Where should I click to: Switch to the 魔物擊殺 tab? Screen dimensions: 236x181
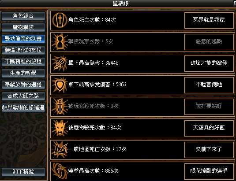click(x=23, y=27)
